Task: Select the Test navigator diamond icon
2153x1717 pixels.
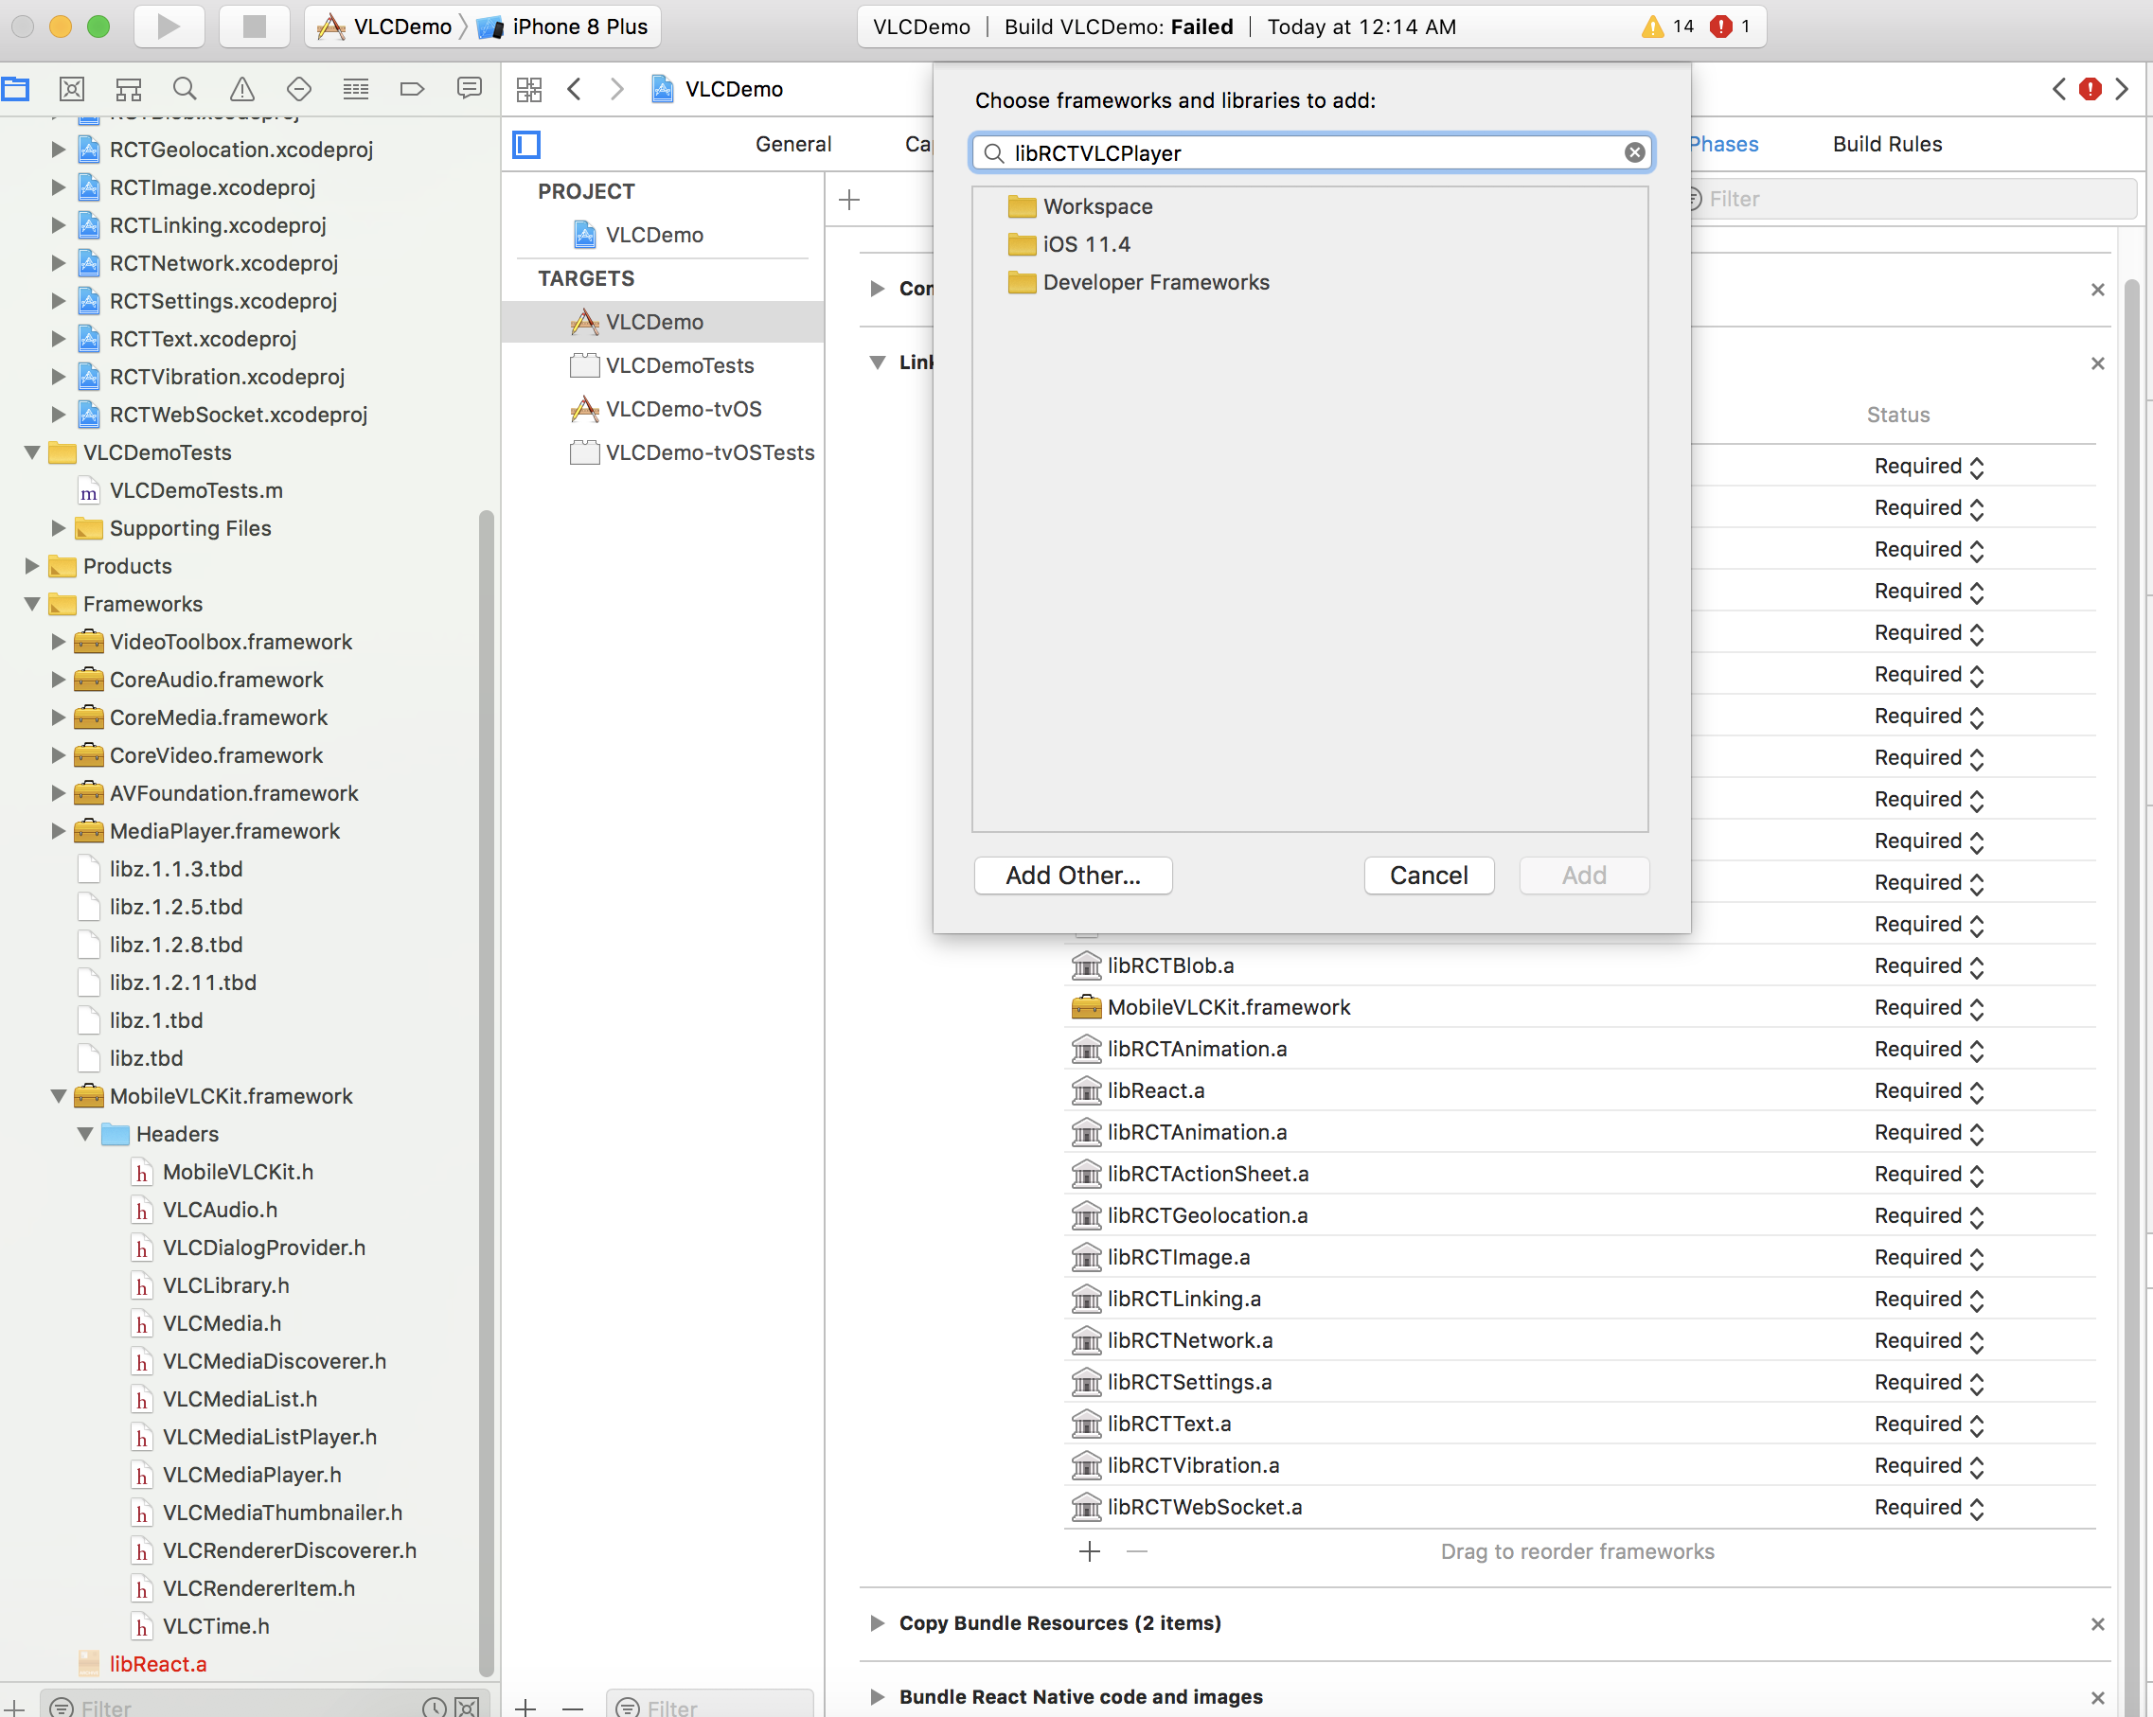Action: tap(298, 88)
